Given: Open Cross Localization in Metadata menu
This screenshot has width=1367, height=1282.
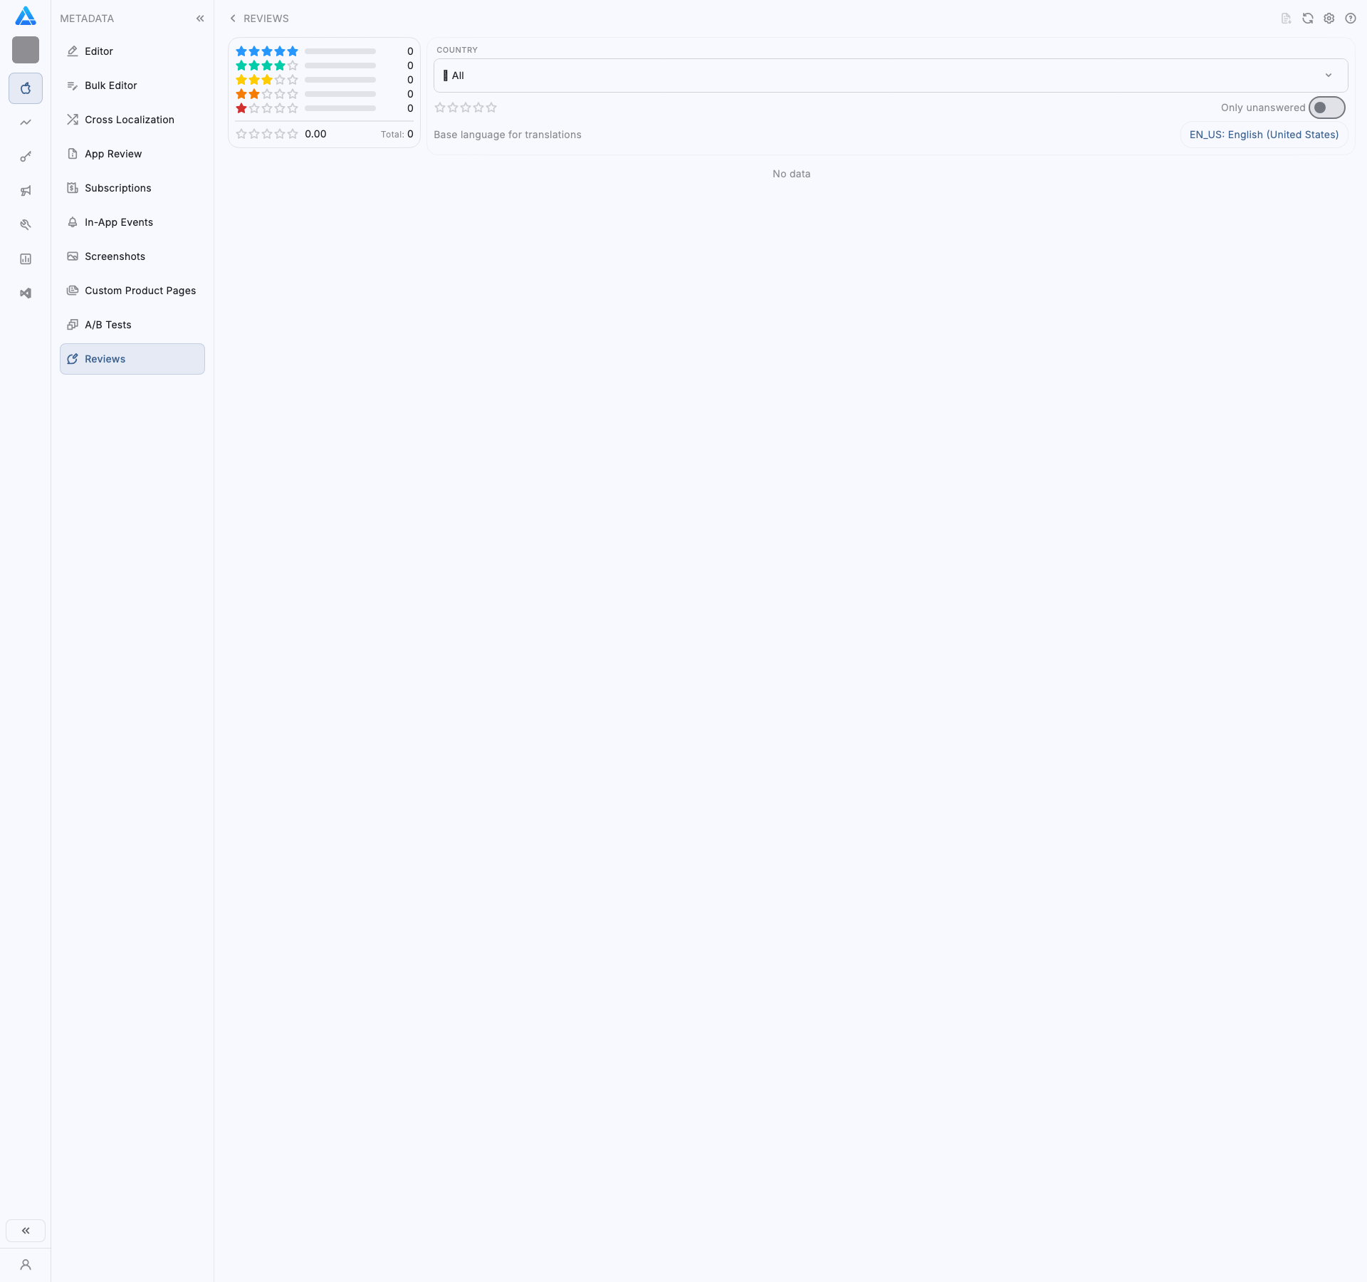Looking at the screenshot, I should point(129,120).
